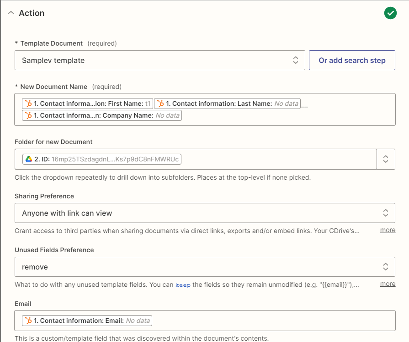Open the Template Document dropdown

159,60
